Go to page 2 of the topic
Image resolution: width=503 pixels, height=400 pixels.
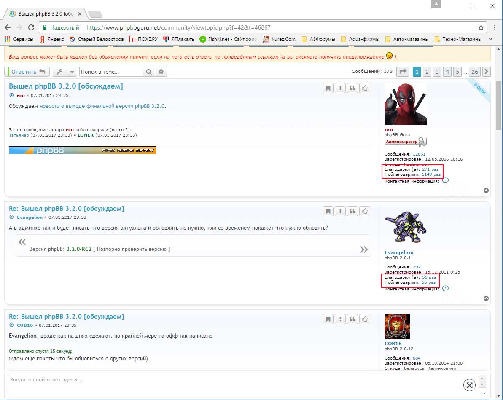point(427,72)
